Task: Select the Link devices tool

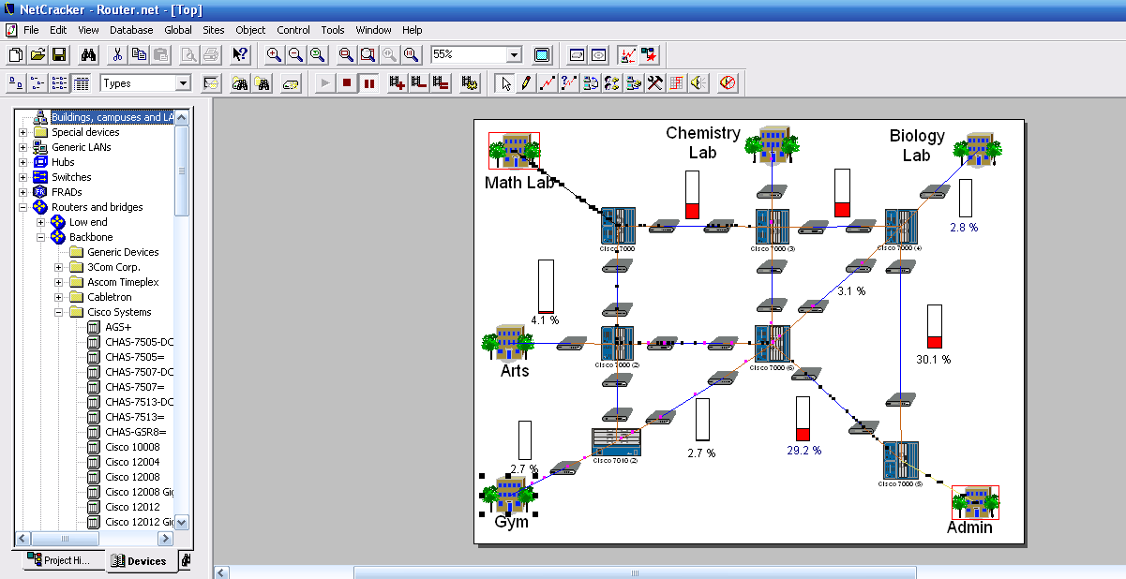Action: coord(548,83)
